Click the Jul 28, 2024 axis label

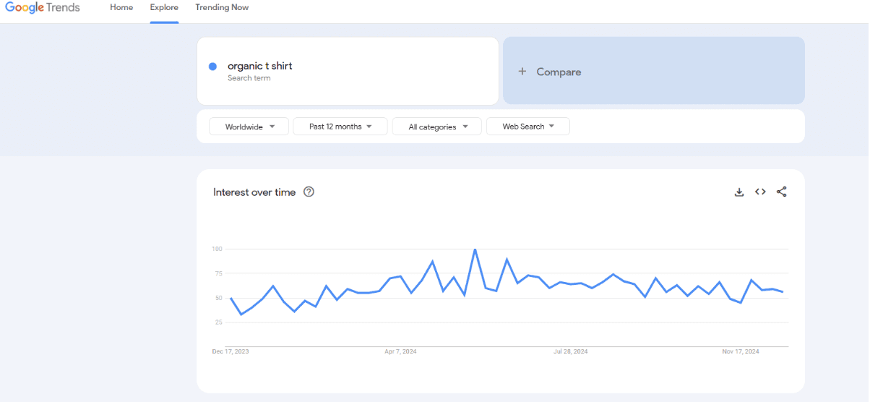coord(571,351)
